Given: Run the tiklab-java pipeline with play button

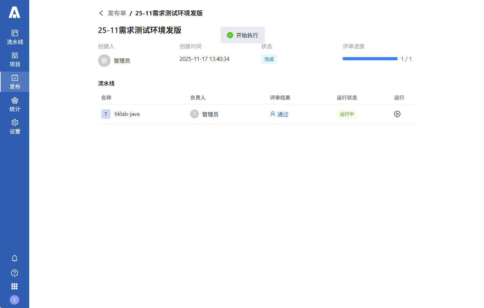Looking at the screenshot, I should [397, 114].
